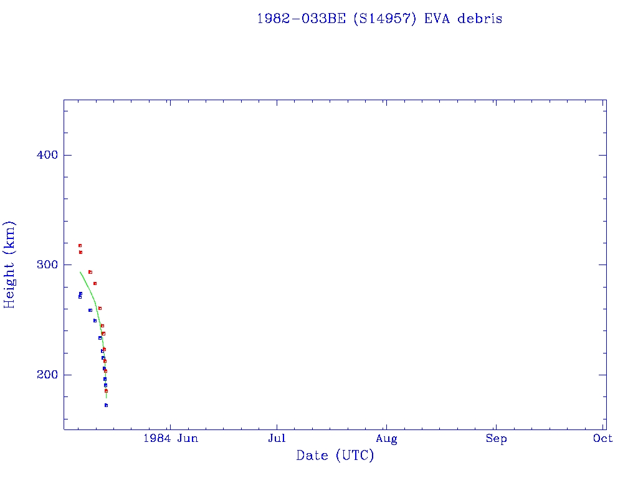This screenshot has width=638, height=478.
Task: Click the highest red data point
Action: 80,245
